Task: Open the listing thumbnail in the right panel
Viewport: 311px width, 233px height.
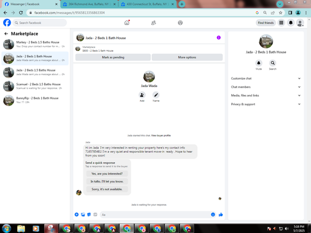Action: click(x=266, y=41)
